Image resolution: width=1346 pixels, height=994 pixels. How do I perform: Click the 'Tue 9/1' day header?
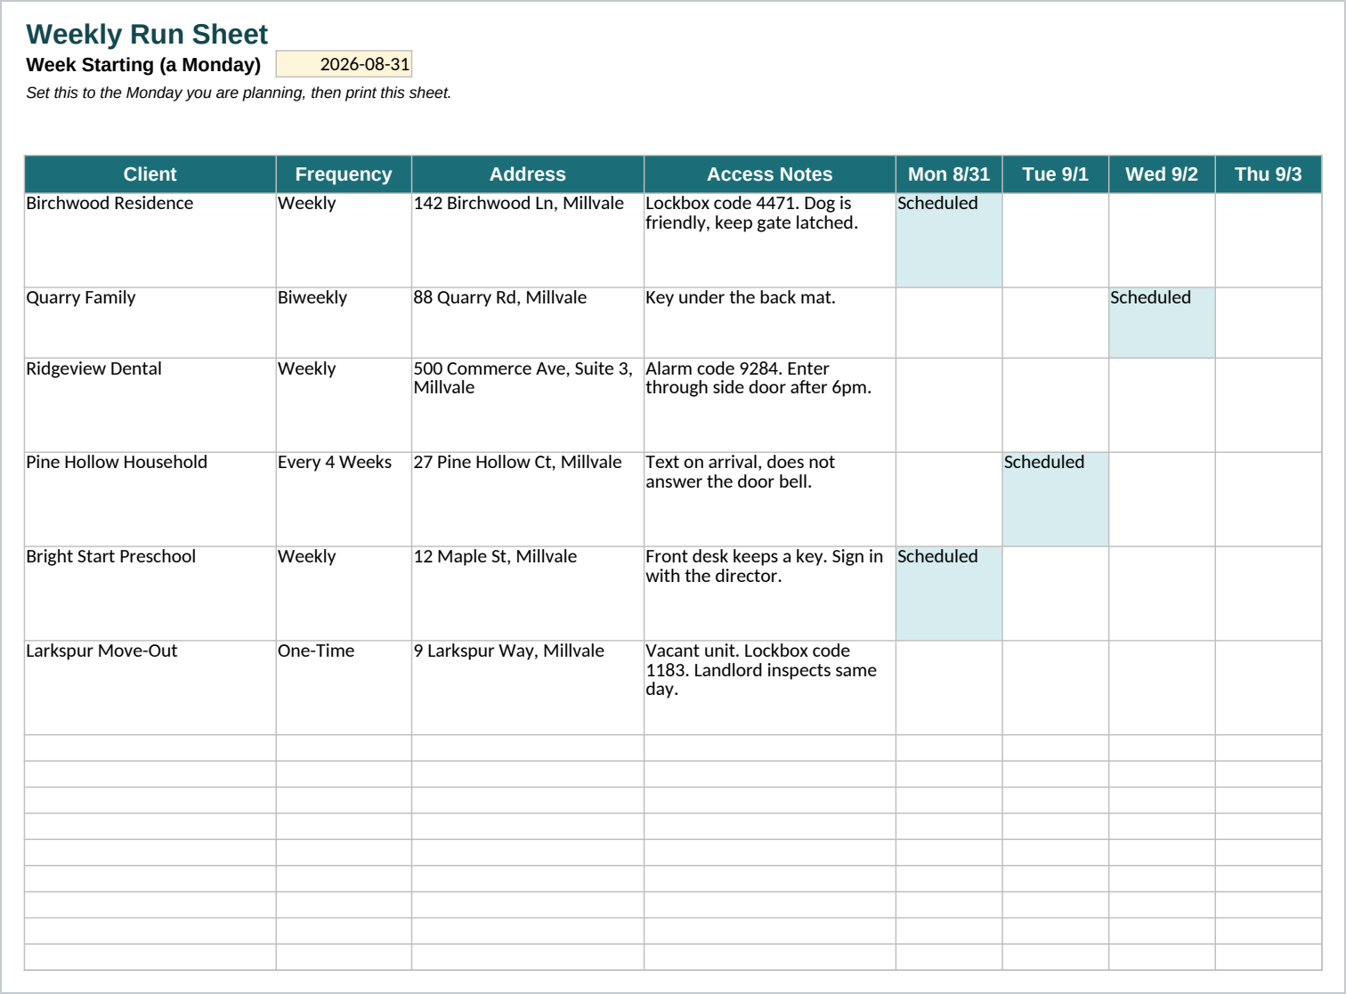1056,174
